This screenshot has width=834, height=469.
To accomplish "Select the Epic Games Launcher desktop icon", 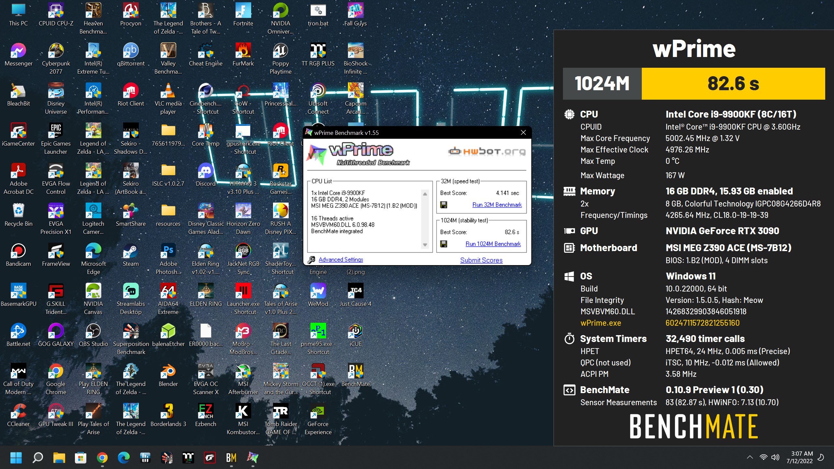I will tap(56, 139).
